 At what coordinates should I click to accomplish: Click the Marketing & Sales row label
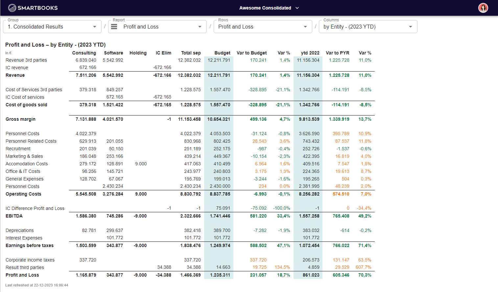coord(24,156)
